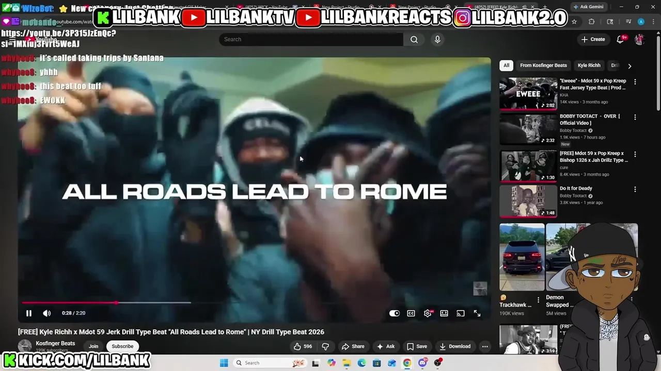The width and height of the screenshot is (661, 371).
Task: Show more chips with right arrow
Action: coord(629,66)
